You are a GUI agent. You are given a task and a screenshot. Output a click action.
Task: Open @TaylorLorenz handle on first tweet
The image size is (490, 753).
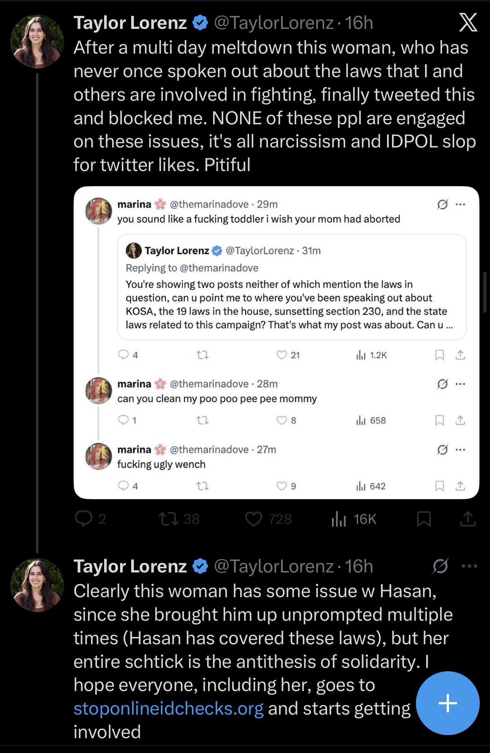(x=274, y=23)
